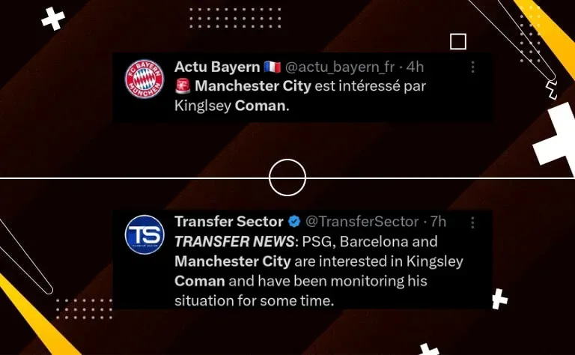Viewport: 575px width, 355px height.
Task: Click the white center circle on the divider line
Action: pyautogui.click(x=287, y=177)
